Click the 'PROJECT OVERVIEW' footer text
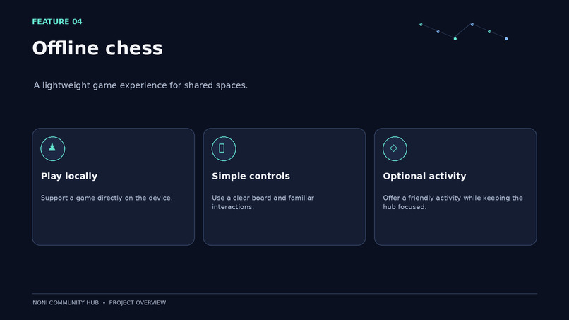Image resolution: width=569 pixels, height=320 pixels. [137, 303]
